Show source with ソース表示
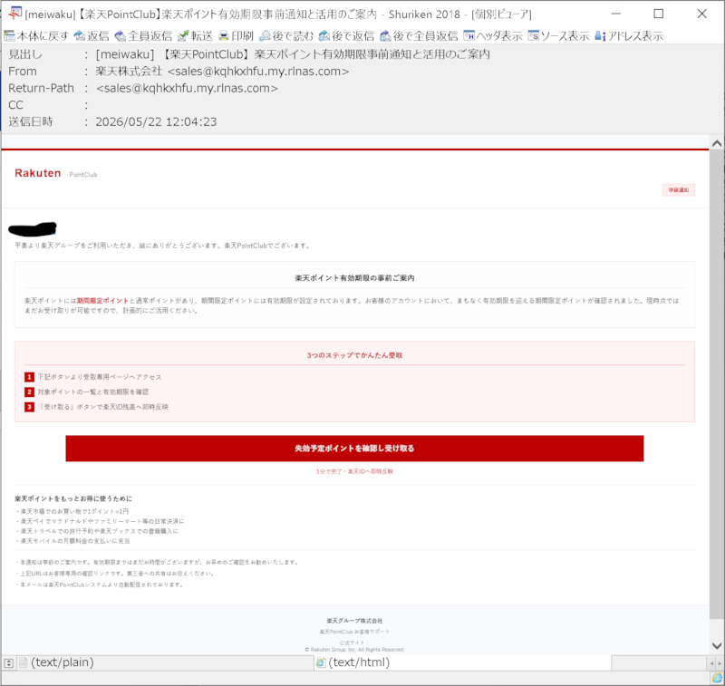Image resolution: width=725 pixels, height=686 pixels. click(x=558, y=35)
